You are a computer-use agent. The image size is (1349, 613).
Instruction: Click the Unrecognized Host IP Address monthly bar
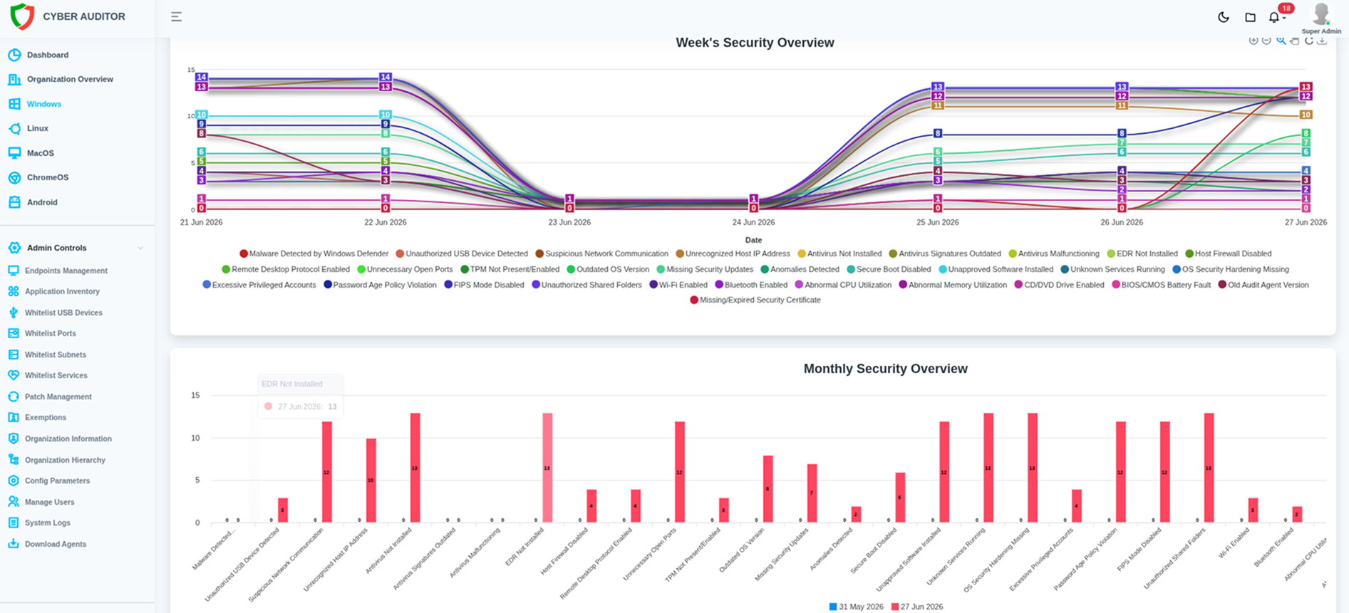pyautogui.click(x=371, y=481)
